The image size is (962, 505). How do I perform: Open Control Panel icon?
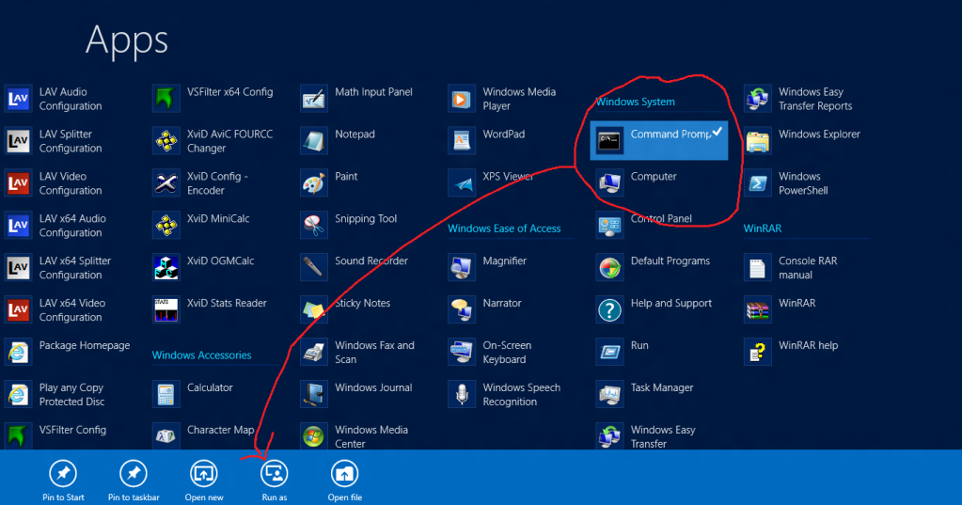tap(609, 226)
